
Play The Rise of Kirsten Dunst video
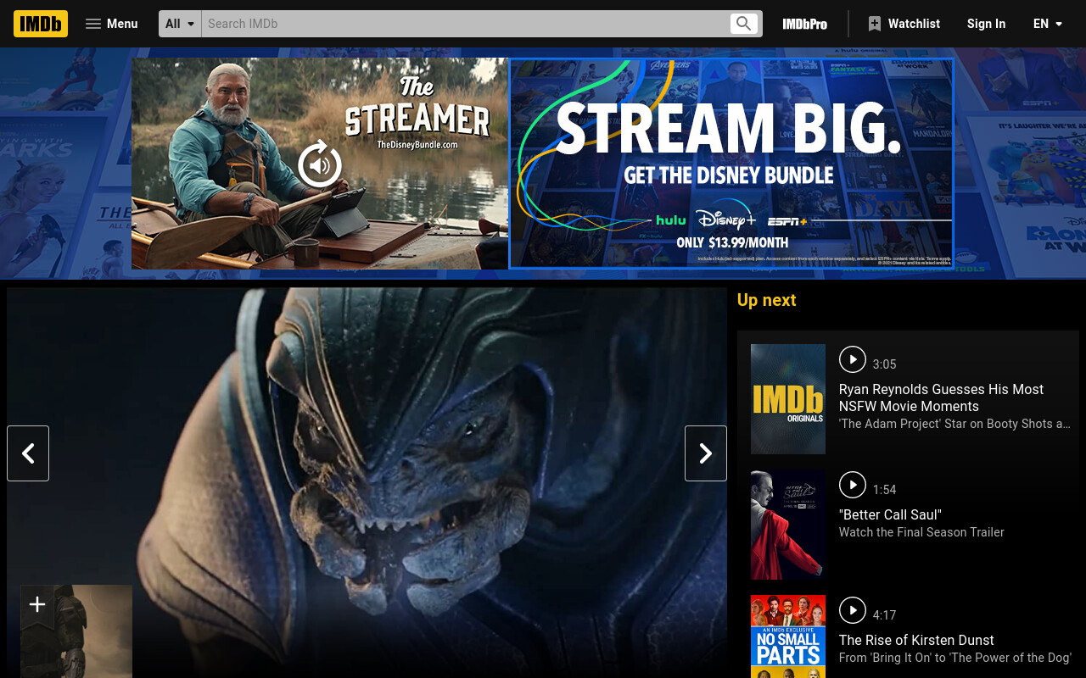pyautogui.click(x=853, y=610)
